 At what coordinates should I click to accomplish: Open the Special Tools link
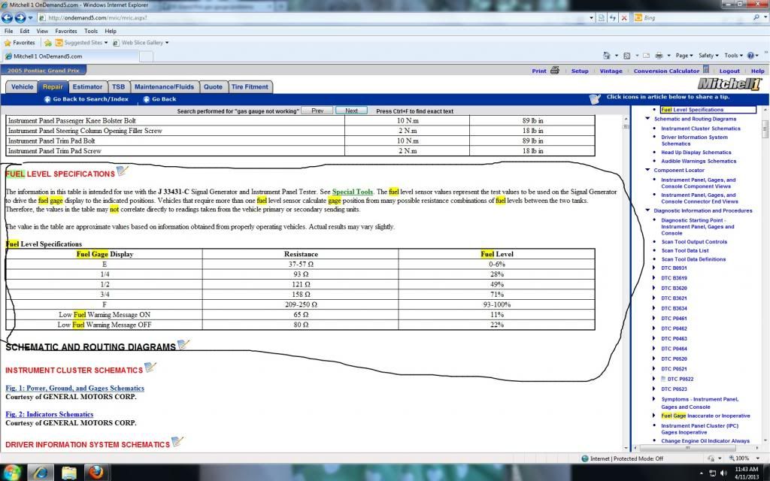coord(353,192)
